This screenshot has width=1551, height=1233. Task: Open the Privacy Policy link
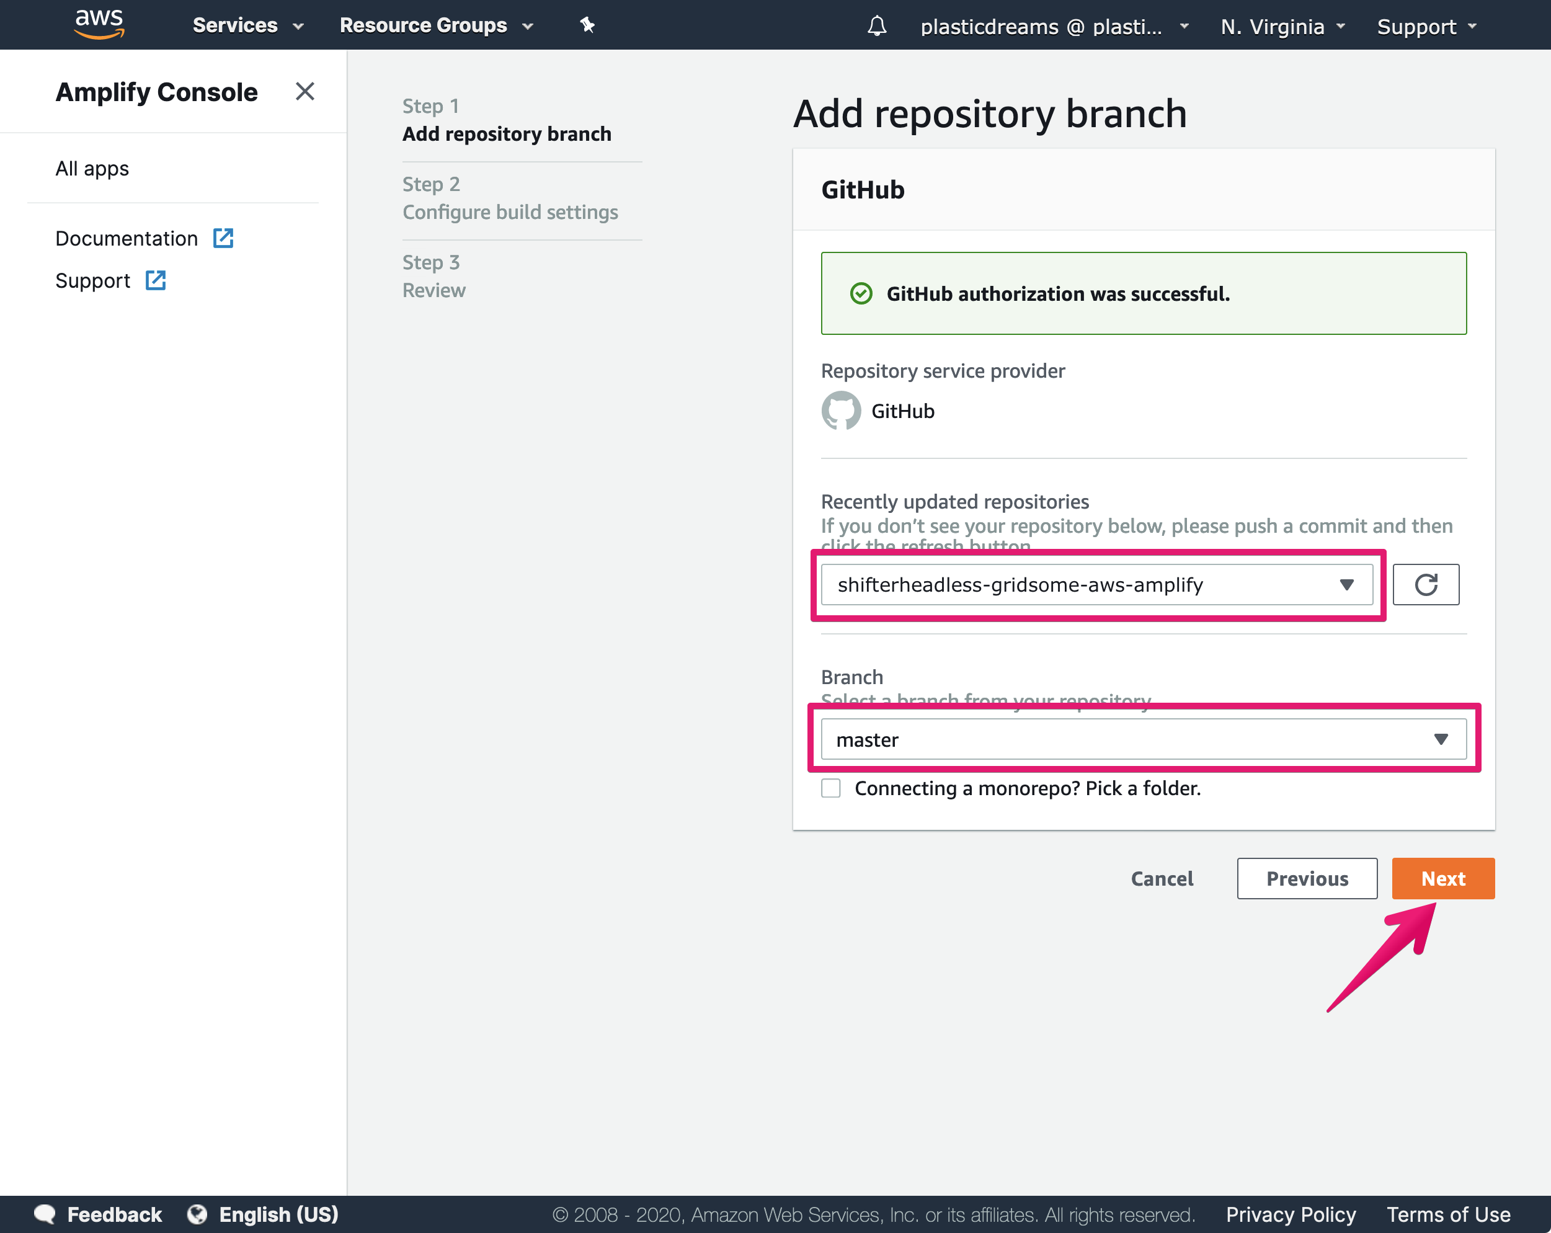(x=1291, y=1214)
